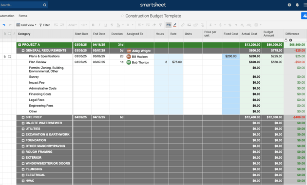Open the functions dropdown arrow beside sigma
Viewport: 307px width, 185px height.
pyautogui.click(x=215, y=25)
